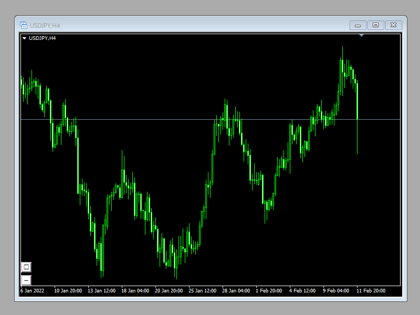The width and height of the screenshot is (420, 315).
Task: Click the USDJPY,H4 symbol label inside chart
Action: pyautogui.click(x=43, y=38)
